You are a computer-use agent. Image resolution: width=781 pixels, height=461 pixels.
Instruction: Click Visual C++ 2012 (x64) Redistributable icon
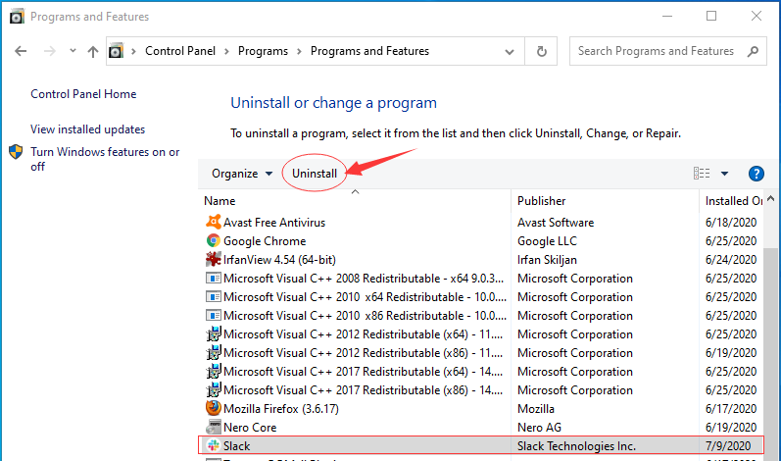point(214,333)
